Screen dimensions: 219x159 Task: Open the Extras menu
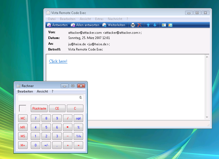99,19
